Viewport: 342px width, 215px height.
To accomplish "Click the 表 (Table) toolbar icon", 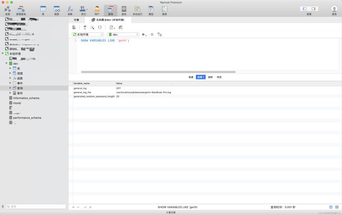I will click(43, 9).
